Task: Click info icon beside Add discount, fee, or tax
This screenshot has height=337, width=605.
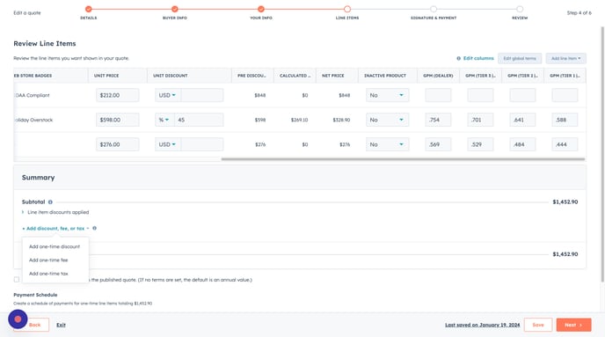Action: point(95,228)
